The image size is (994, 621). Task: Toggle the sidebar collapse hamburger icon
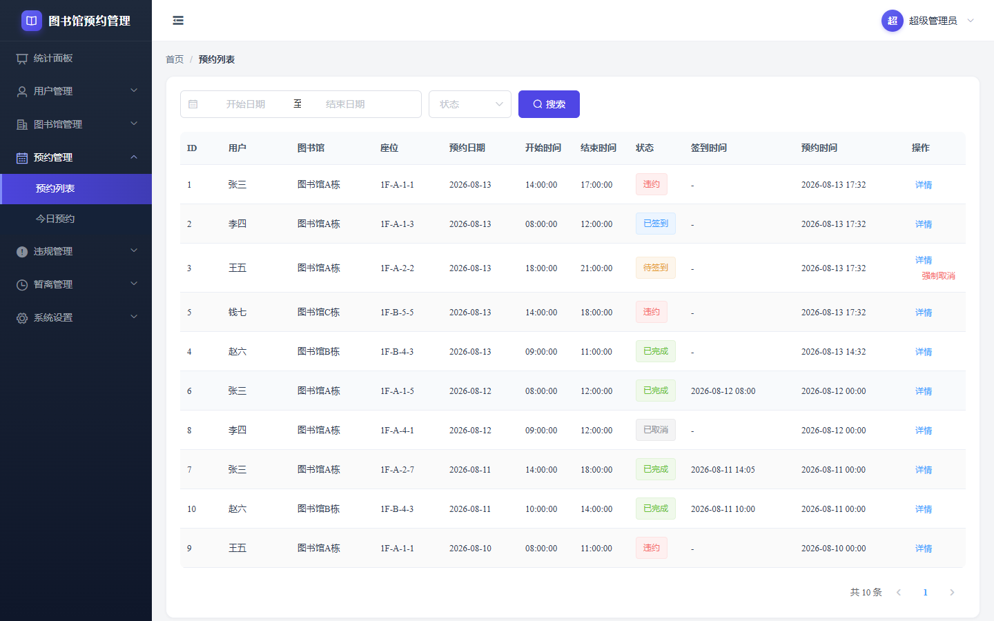(178, 21)
